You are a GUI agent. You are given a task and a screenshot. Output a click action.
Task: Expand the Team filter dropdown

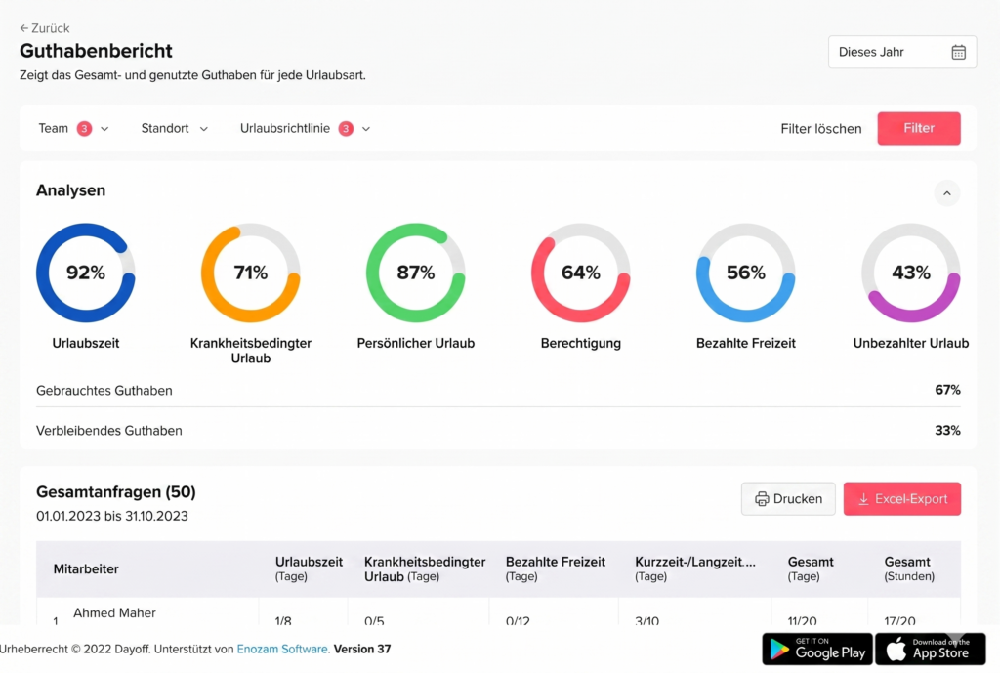coord(104,129)
